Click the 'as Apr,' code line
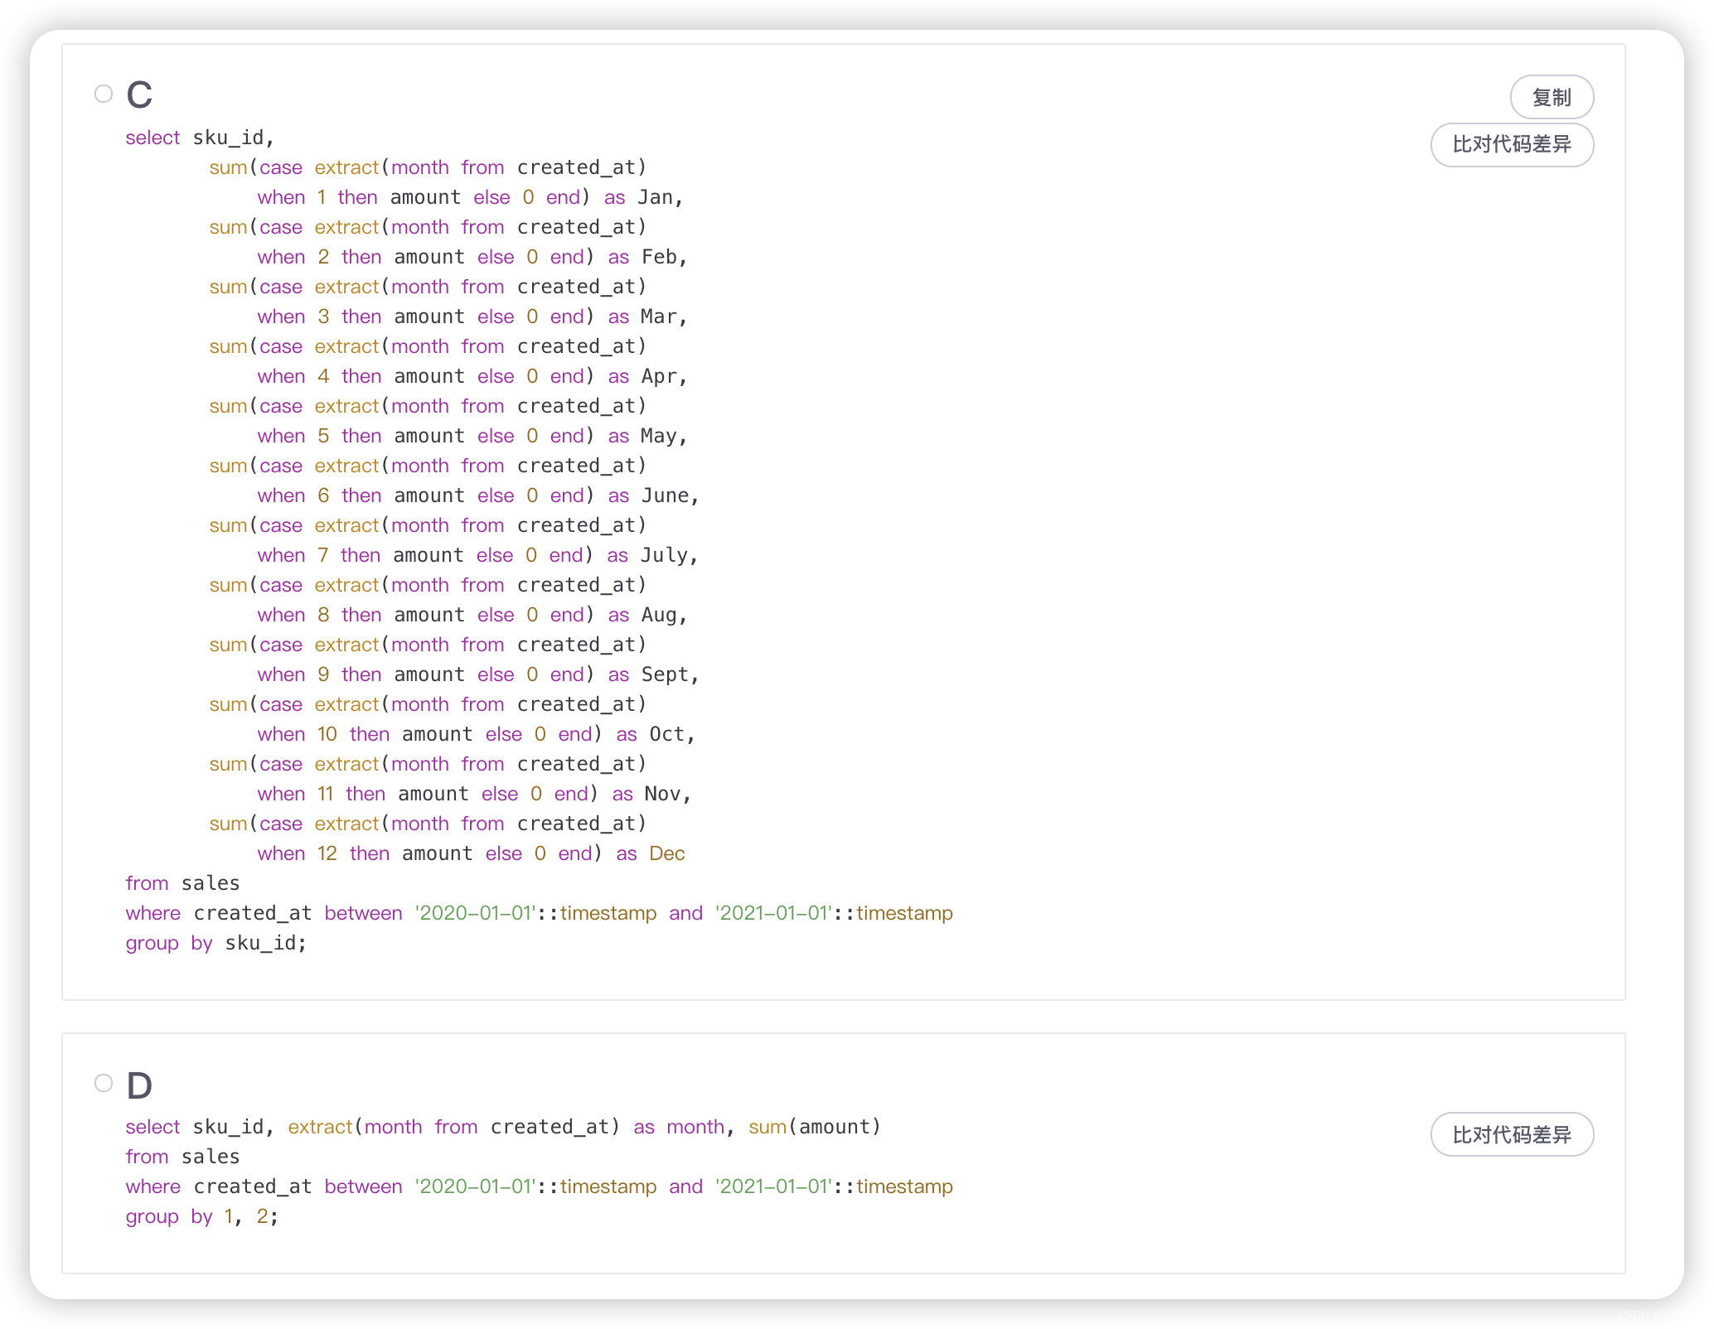 (x=472, y=376)
